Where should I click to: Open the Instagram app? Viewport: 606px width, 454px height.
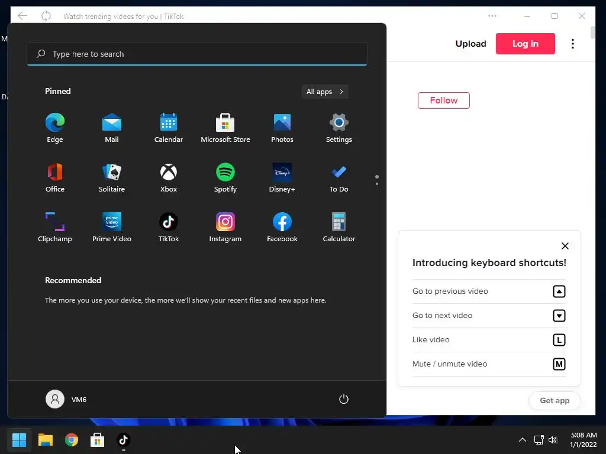(x=225, y=228)
